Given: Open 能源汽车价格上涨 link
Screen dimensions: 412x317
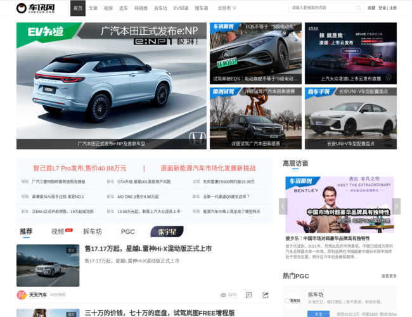Looking at the screenshot, I should [x=231, y=211].
